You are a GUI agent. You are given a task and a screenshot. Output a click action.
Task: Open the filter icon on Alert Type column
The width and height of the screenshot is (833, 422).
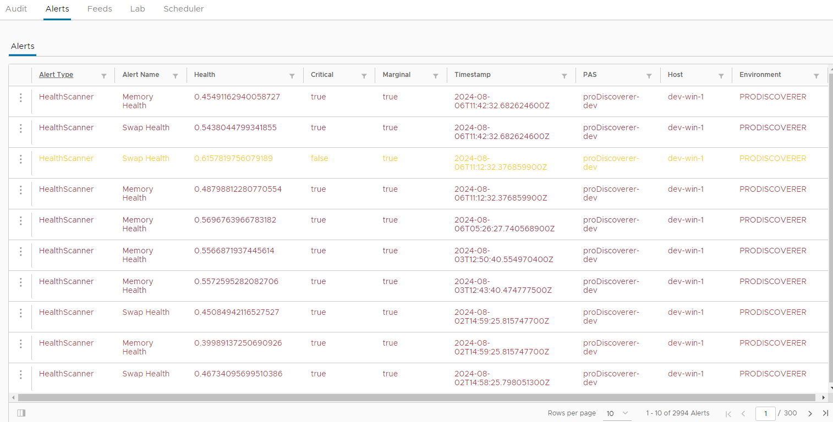[104, 75]
